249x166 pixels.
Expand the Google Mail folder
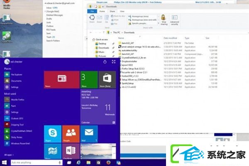45,12
